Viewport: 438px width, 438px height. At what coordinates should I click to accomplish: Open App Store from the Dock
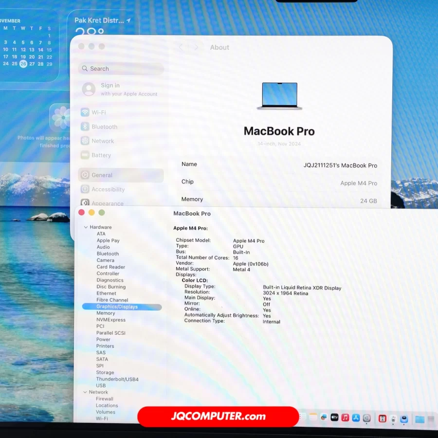point(356,418)
